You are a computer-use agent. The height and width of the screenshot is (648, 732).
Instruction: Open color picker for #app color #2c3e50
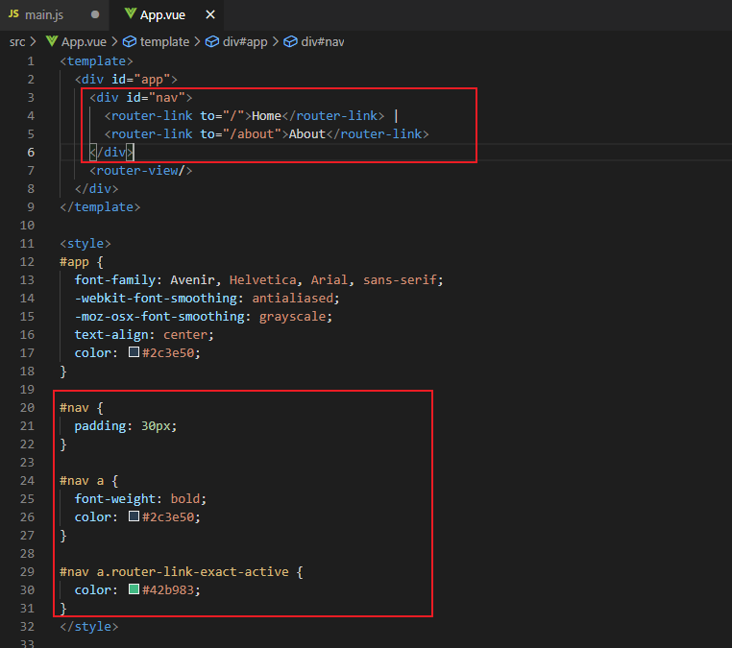tap(134, 352)
